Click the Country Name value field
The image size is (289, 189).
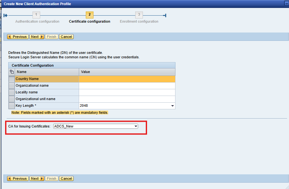coord(127,79)
